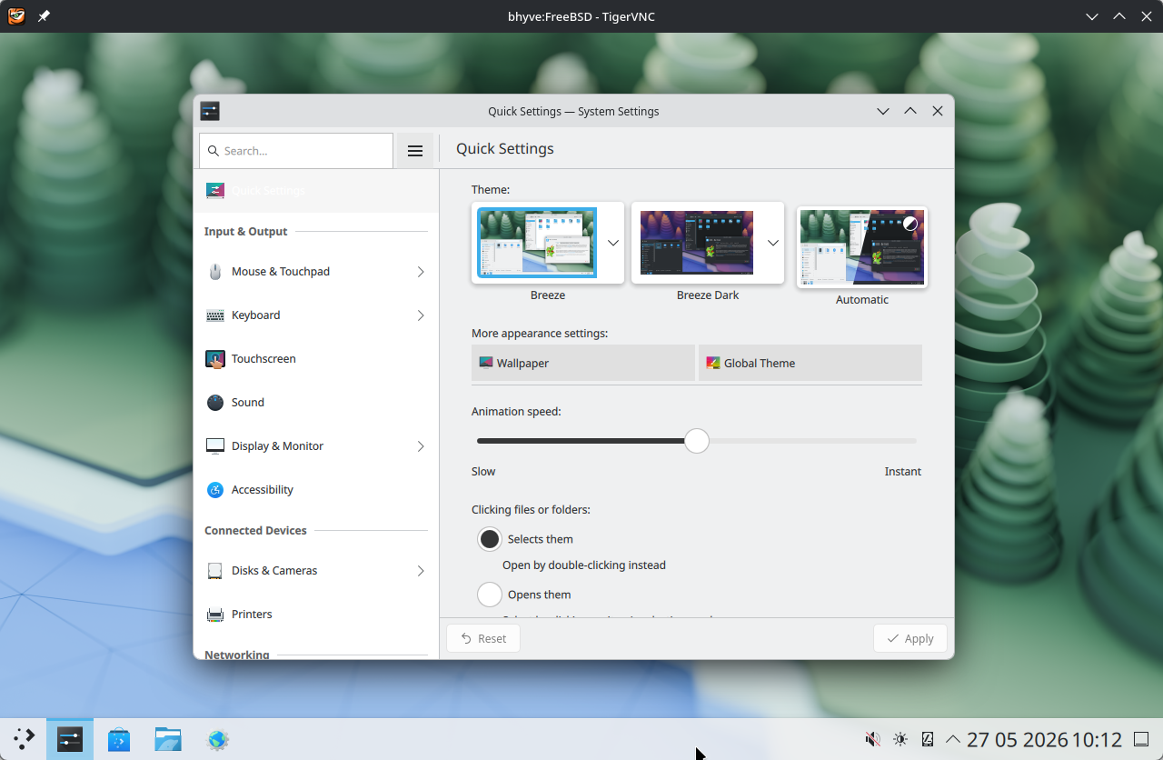Open the Global Theme settings
The height and width of the screenshot is (760, 1163).
tap(810, 363)
